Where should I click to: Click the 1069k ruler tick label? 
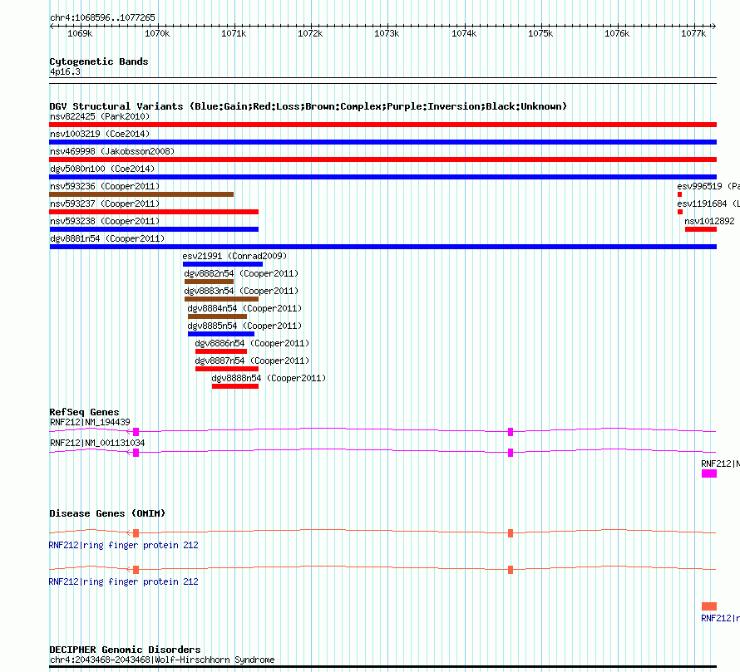pyautogui.click(x=80, y=33)
